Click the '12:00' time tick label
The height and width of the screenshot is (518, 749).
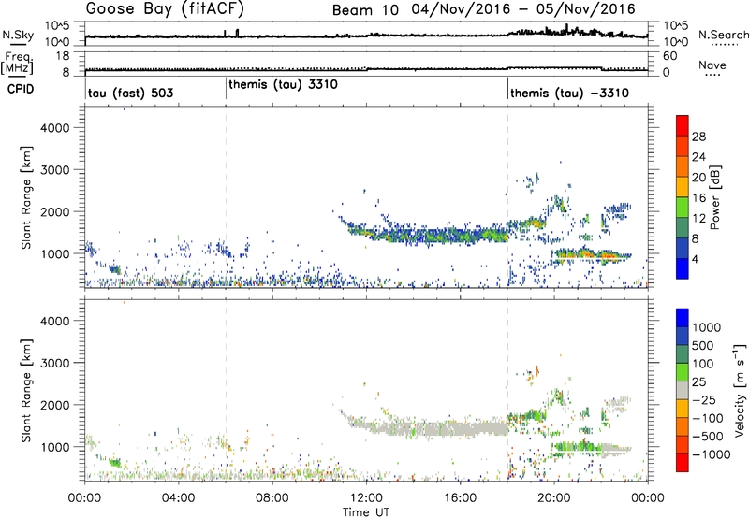point(366,498)
